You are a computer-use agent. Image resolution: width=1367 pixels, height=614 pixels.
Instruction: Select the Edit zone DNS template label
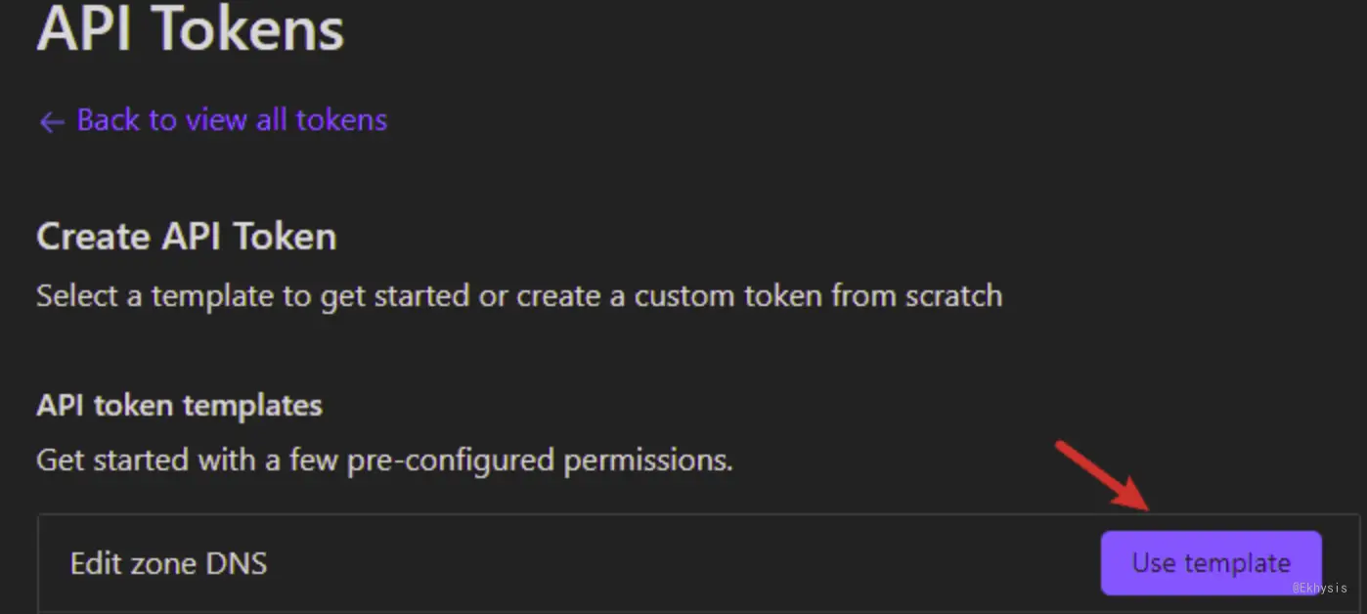point(168,563)
